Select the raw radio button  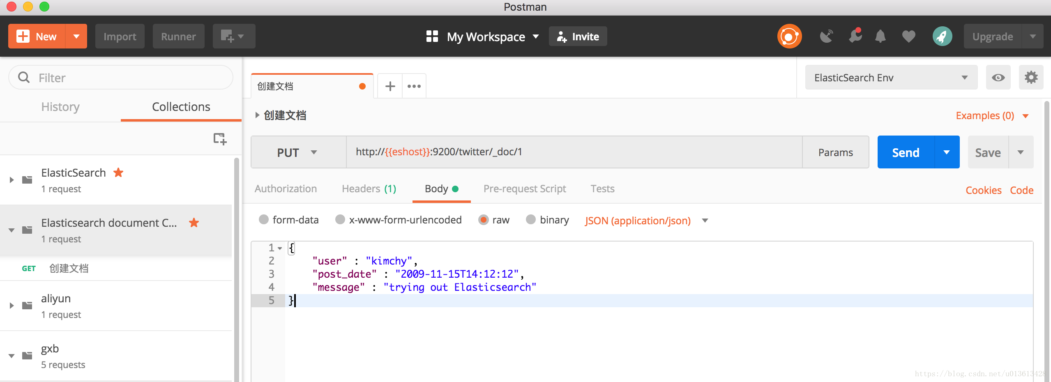tap(484, 220)
